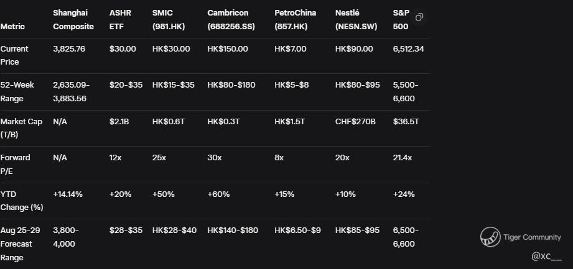Screen dimensions: 573x269
Task: Click the Market Cap (T/B) row label
Action: [x=21, y=128]
